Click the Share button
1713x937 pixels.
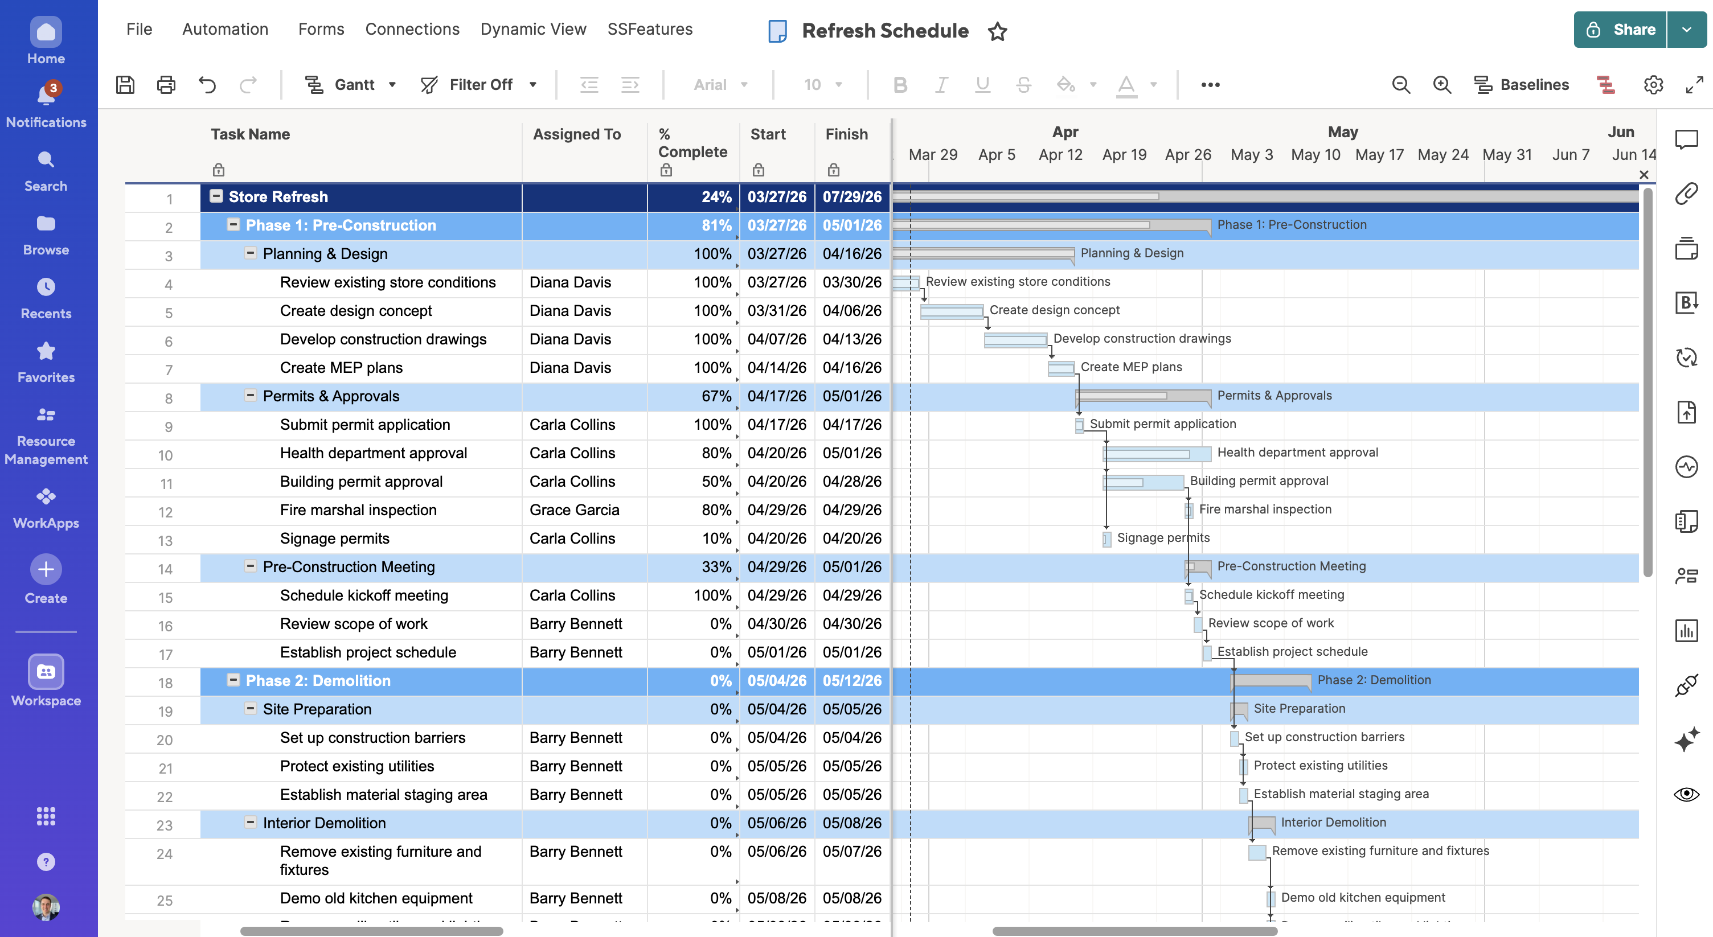tap(1621, 29)
